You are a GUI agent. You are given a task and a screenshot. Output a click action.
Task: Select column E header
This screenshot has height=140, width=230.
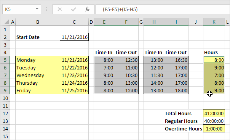pos(104,22)
